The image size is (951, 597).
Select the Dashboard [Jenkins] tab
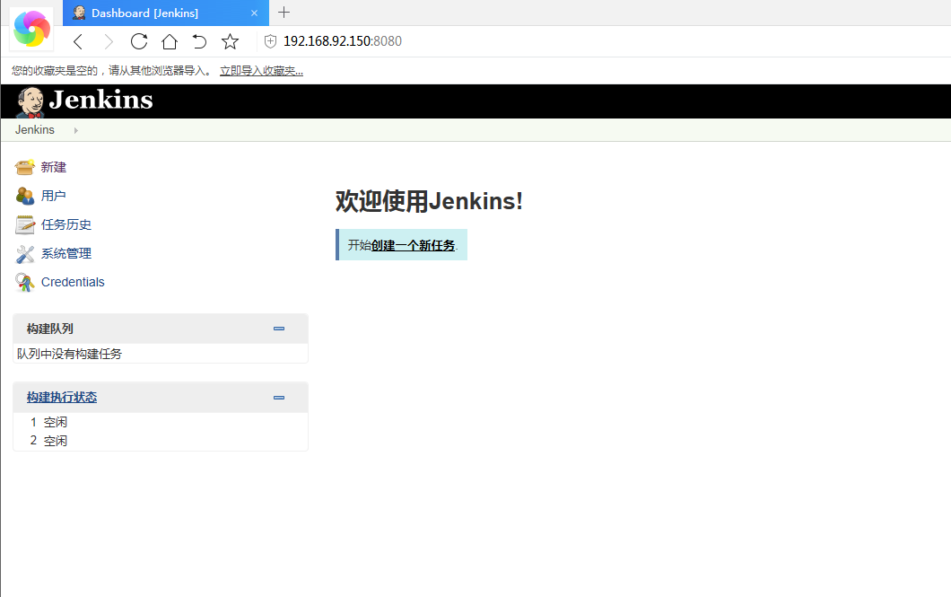pos(166,13)
